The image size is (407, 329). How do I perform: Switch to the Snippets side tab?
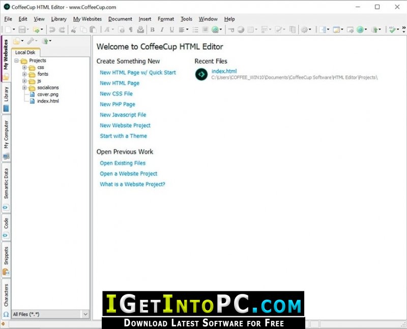[6, 260]
